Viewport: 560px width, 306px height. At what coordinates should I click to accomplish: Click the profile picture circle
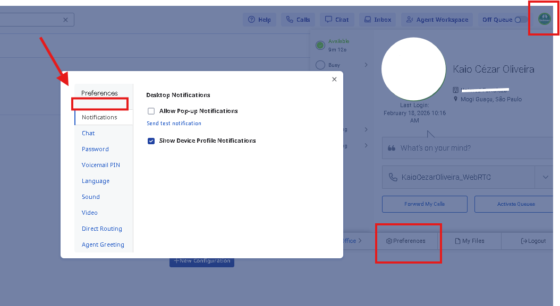(x=413, y=69)
